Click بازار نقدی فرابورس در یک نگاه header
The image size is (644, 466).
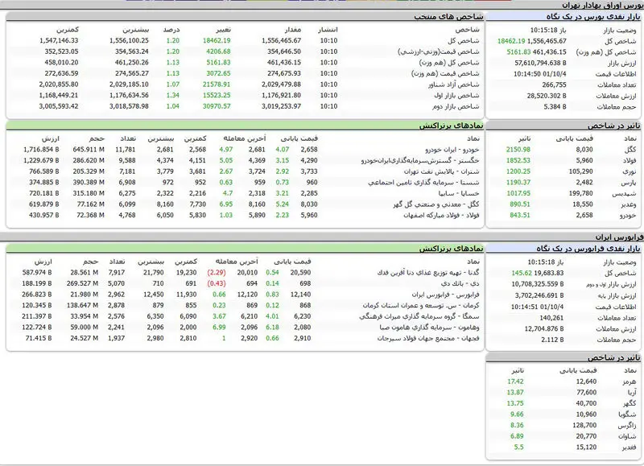coord(588,249)
